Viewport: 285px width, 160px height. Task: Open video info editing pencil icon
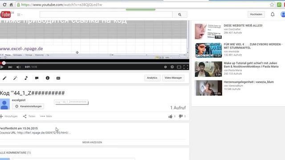(4, 78)
